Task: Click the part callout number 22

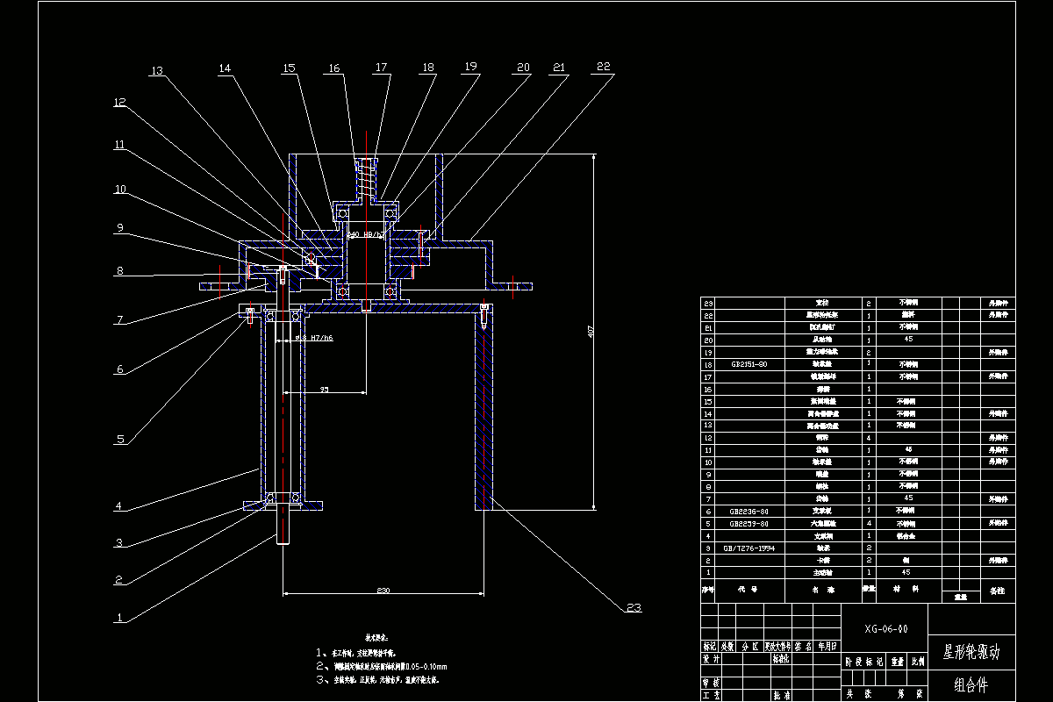Action: coord(602,68)
